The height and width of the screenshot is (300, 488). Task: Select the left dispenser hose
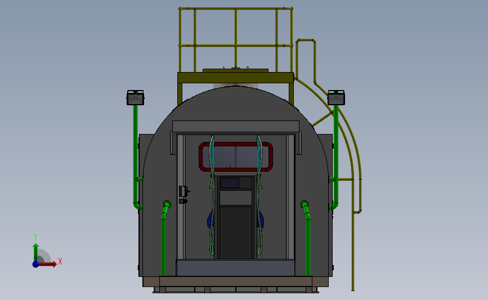212,196
